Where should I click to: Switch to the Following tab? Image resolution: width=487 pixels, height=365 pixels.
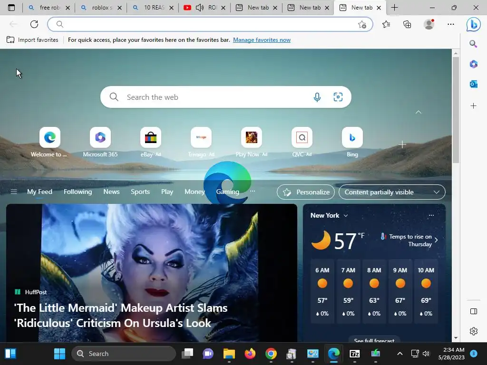78,192
